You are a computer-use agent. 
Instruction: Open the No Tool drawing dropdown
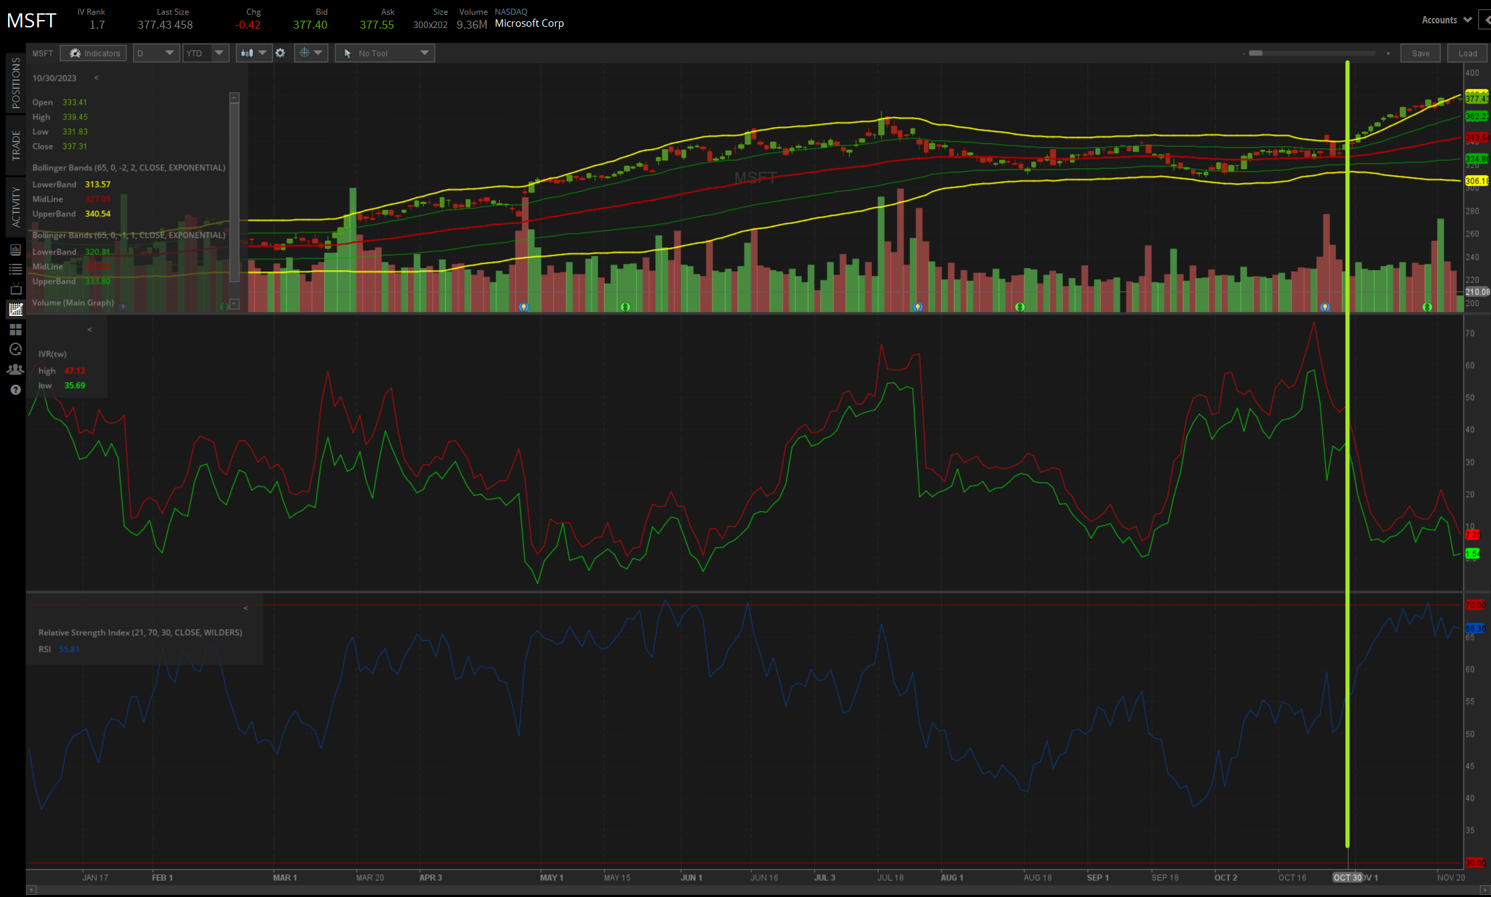(x=385, y=53)
